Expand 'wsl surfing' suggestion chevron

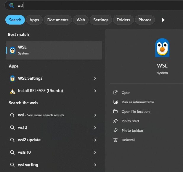pos(95,165)
